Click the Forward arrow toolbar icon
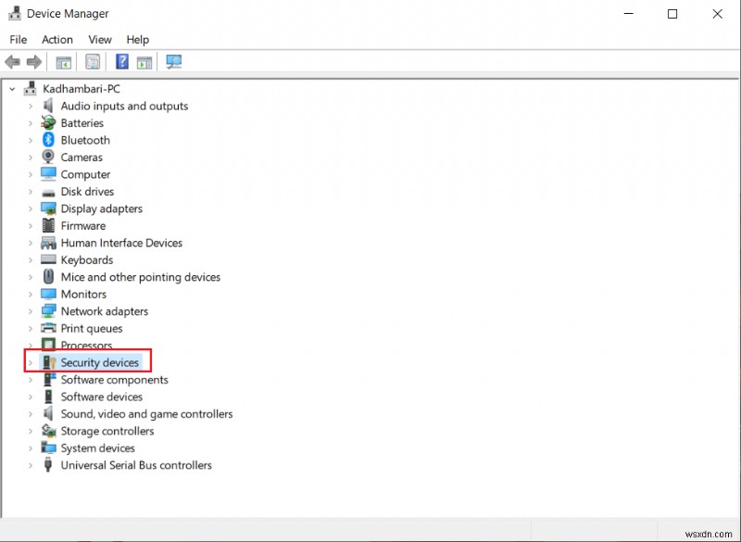 point(34,61)
